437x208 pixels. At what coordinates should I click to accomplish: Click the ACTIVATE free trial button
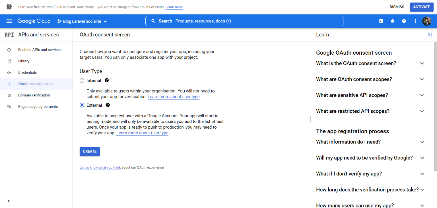[422, 7]
